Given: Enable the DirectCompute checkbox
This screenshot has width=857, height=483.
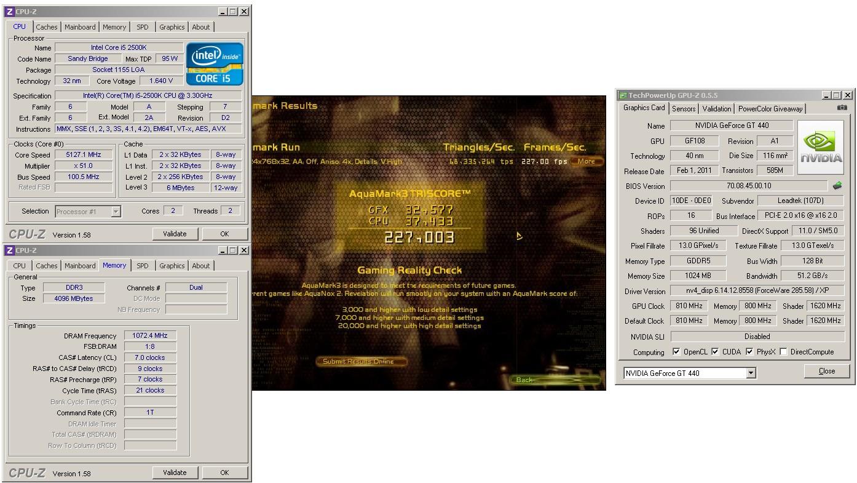Looking at the screenshot, I should (783, 352).
